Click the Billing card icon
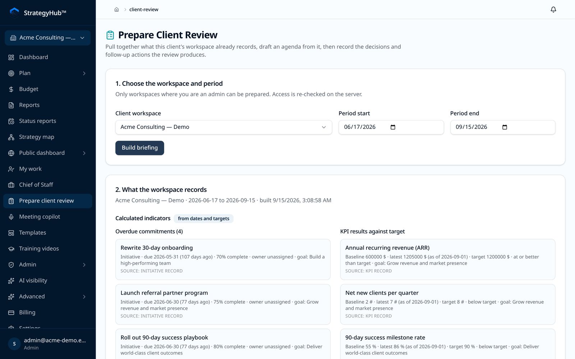The height and width of the screenshot is (359, 575). (x=11, y=312)
